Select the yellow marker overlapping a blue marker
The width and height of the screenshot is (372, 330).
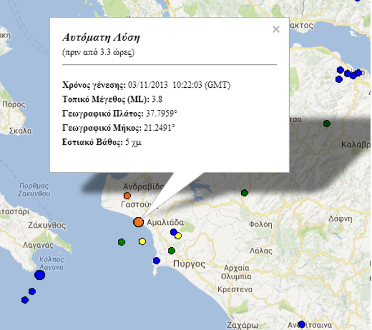(x=178, y=235)
